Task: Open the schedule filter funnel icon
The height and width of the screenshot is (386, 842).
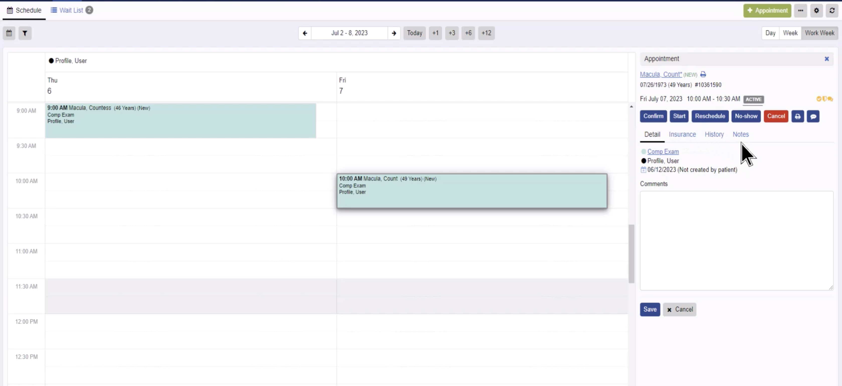Action: [x=25, y=33]
